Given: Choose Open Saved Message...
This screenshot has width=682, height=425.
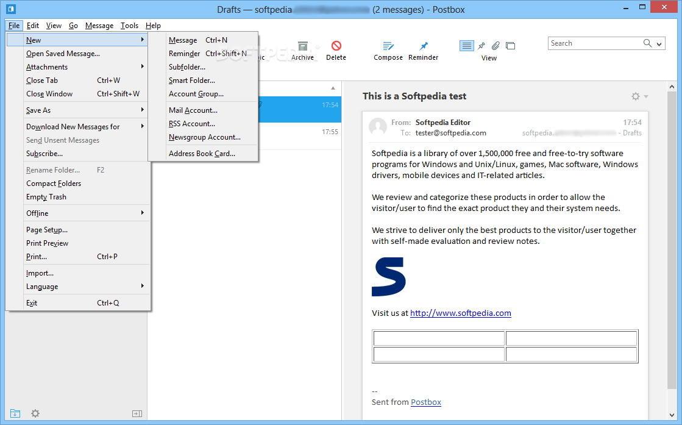Looking at the screenshot, I should 77,54.
